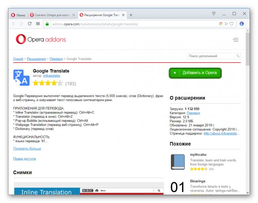Screen dimensions: 258x203
Task: View the green lock security info
Action: click(47, 24)
